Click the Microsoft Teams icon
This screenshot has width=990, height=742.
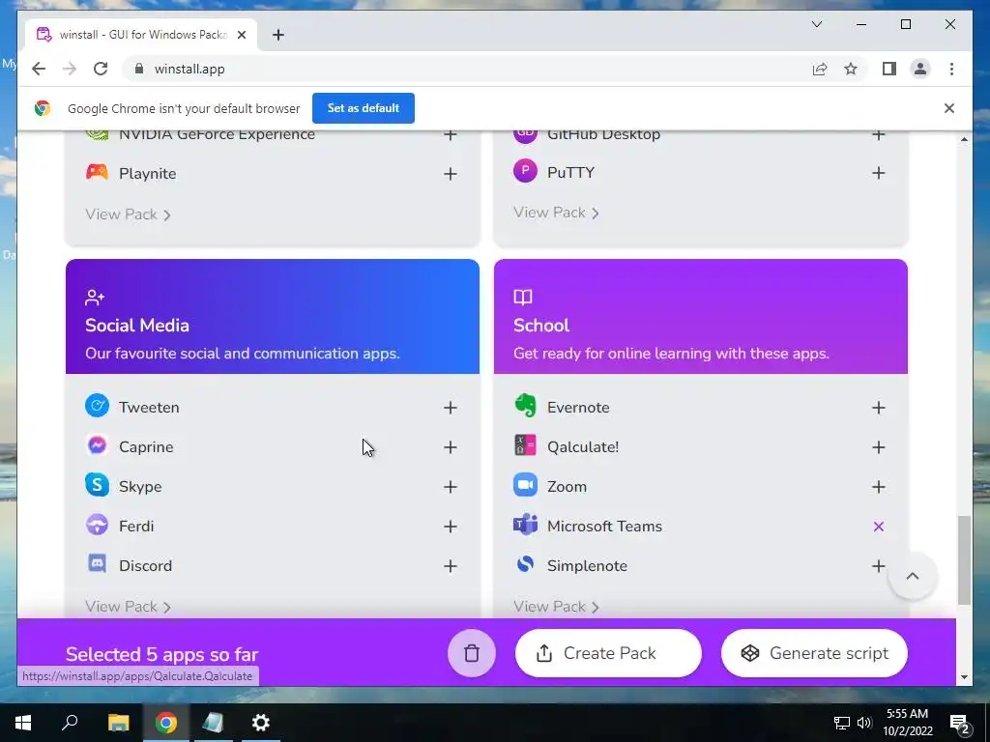(525, 525)
